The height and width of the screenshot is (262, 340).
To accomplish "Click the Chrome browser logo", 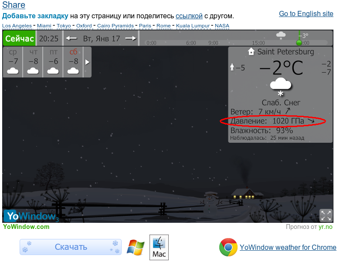I will pos(228,247).
